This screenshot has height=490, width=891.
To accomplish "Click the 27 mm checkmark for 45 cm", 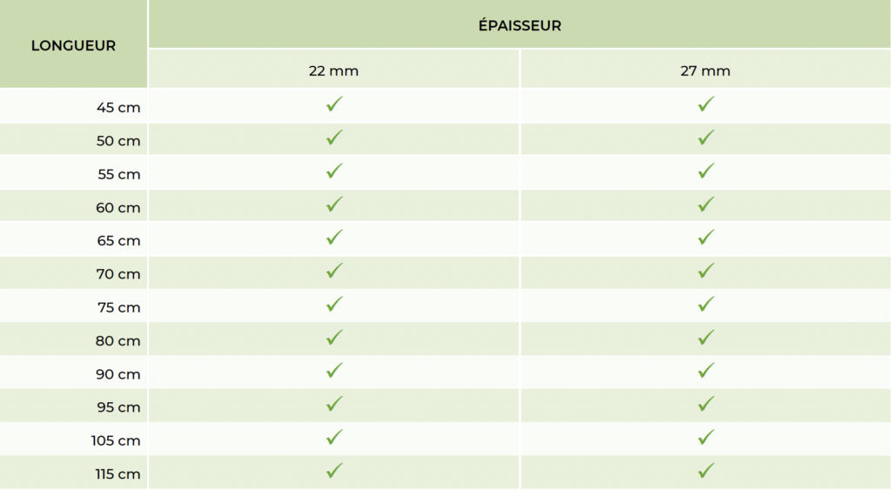I will pos(706,104).
